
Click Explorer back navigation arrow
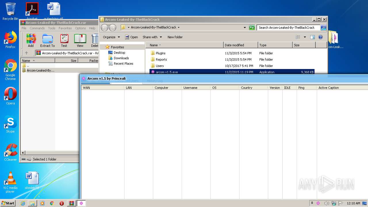104,28
